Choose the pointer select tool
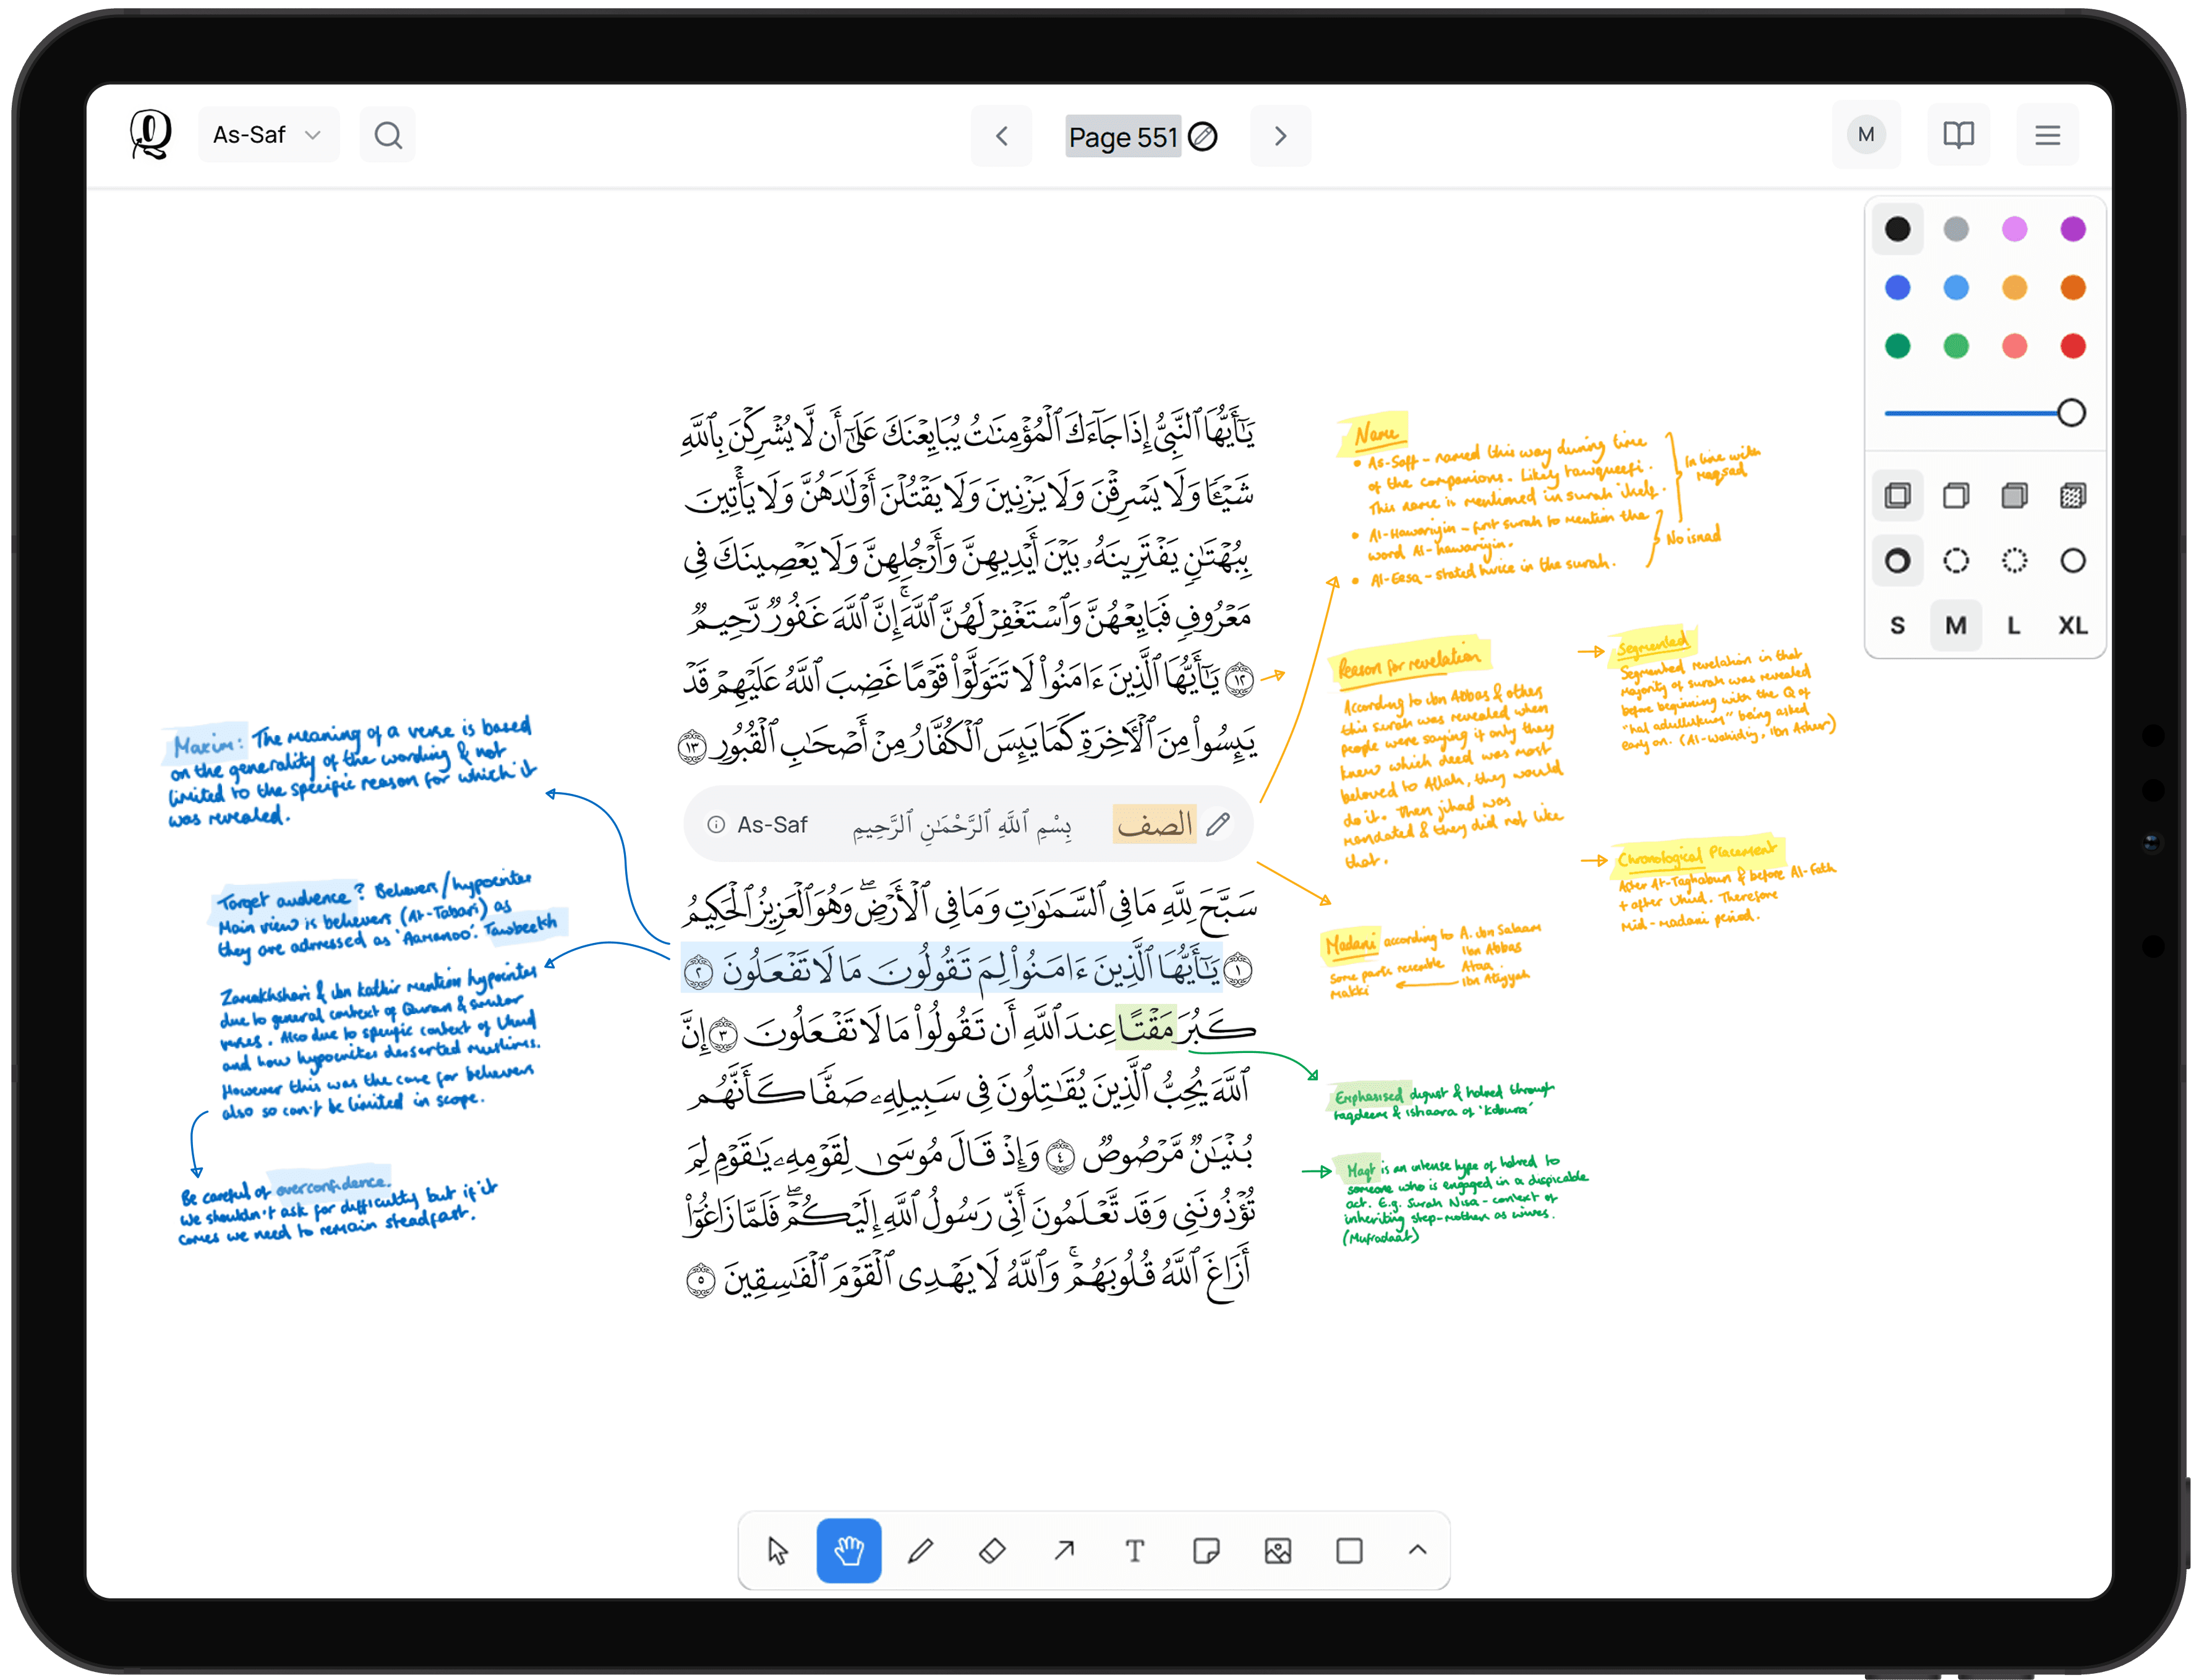The image size is (2191, 1680). pos(777,1550)
